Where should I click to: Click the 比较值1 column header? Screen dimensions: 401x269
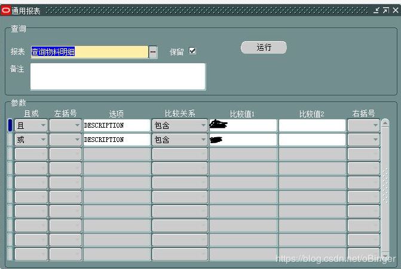(x=242, y=114)
